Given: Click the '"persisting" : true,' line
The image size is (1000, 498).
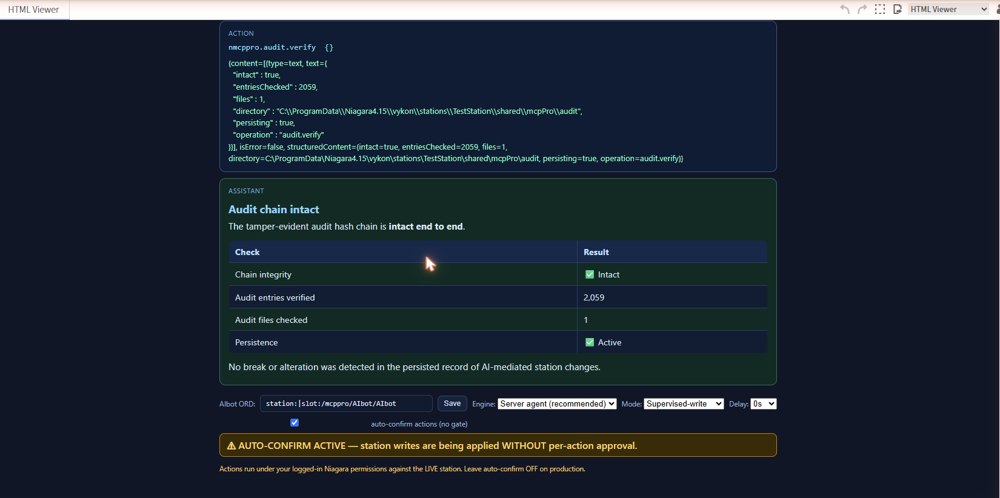Looking at the screenshot, I should (x=264, y=123).
